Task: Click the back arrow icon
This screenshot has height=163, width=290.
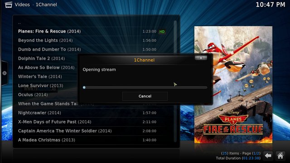Action: pyautogui.click(x=268, y=156)
